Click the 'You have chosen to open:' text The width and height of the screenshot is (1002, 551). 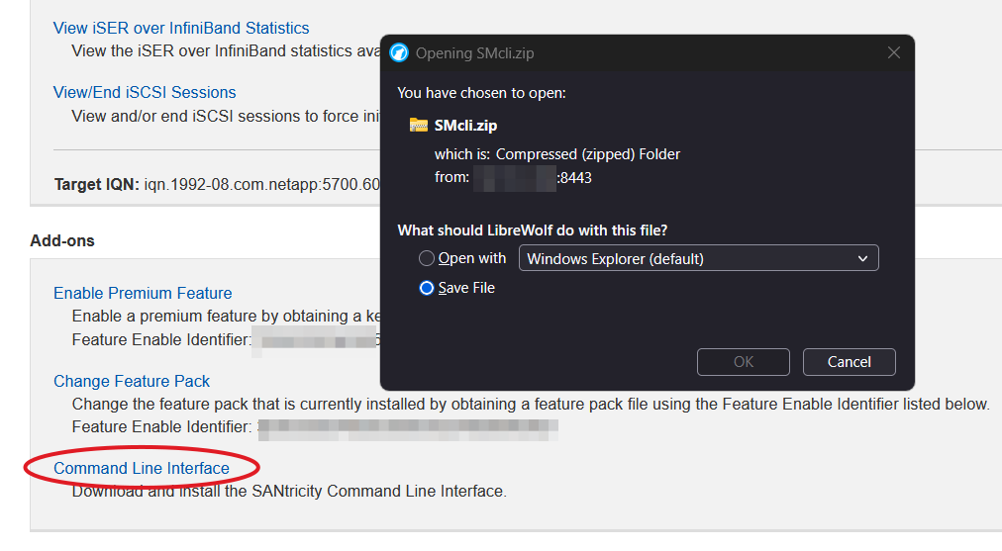(481, 93)
